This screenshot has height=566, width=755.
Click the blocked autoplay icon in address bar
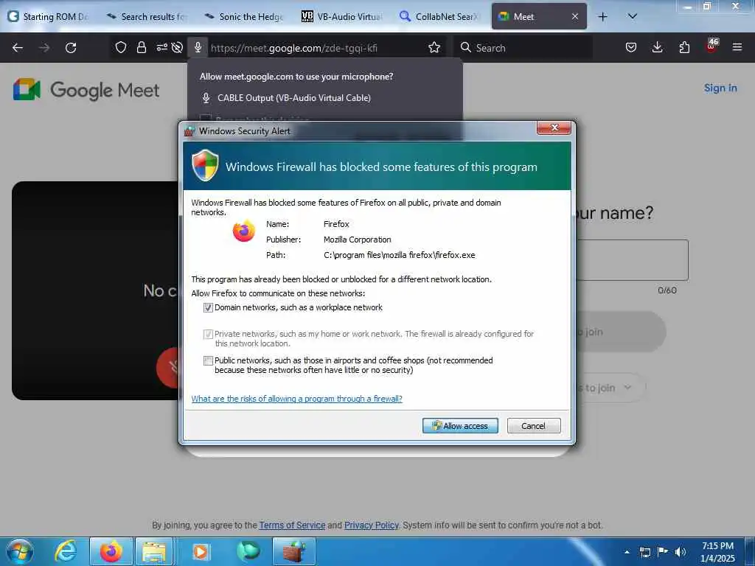pyautogui.click(x=177, y=47)
